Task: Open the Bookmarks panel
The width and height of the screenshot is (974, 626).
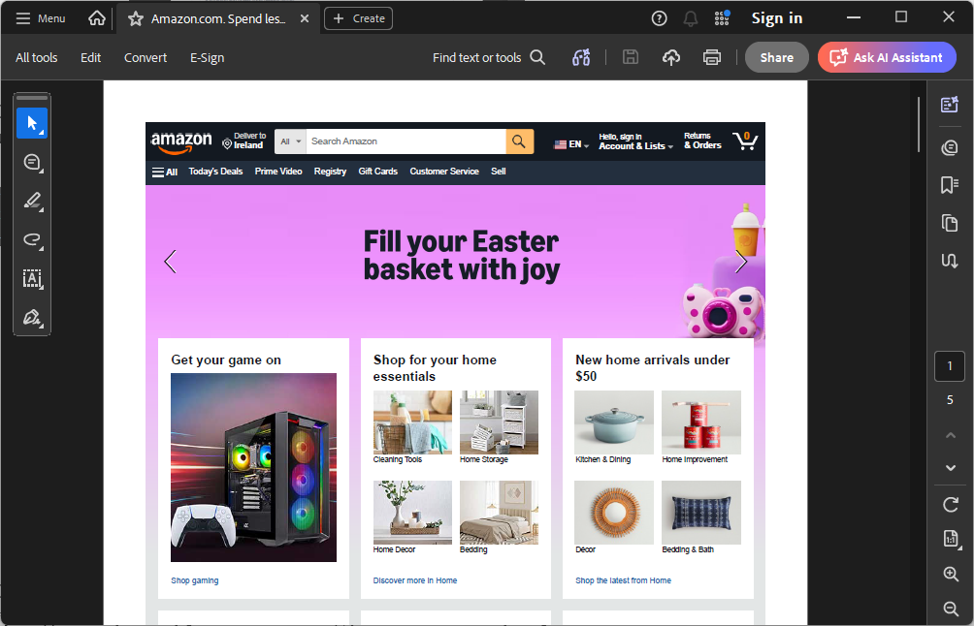Action: click(x=949, y=184)
